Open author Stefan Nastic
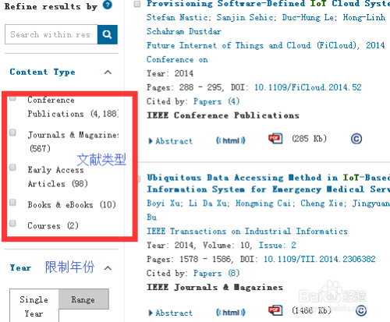This screenshot has height=322, width=390. (x=177, y=17)
